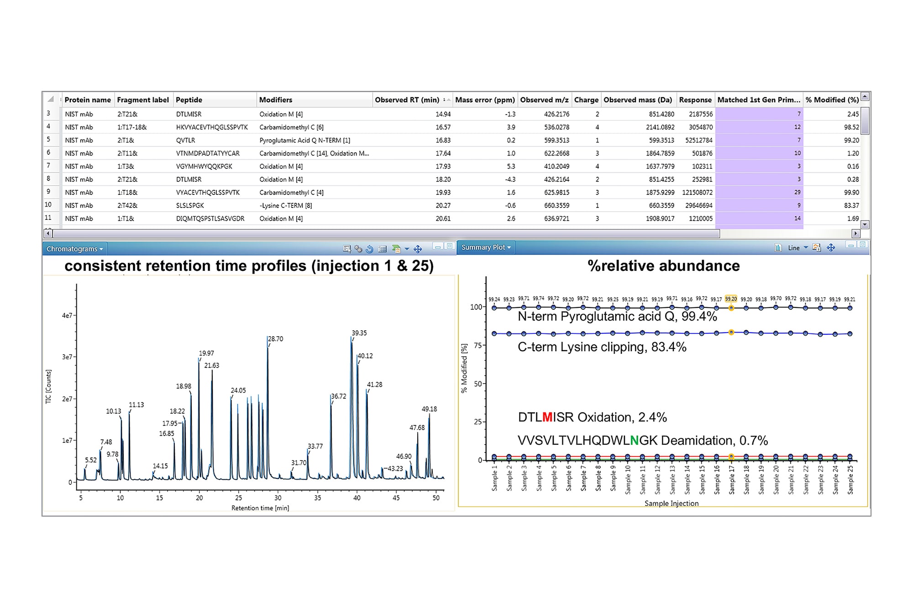913x608 pixels.
Task: Open the peak annotation settings icon in Chromatograms toolbar
Action: 347,249
